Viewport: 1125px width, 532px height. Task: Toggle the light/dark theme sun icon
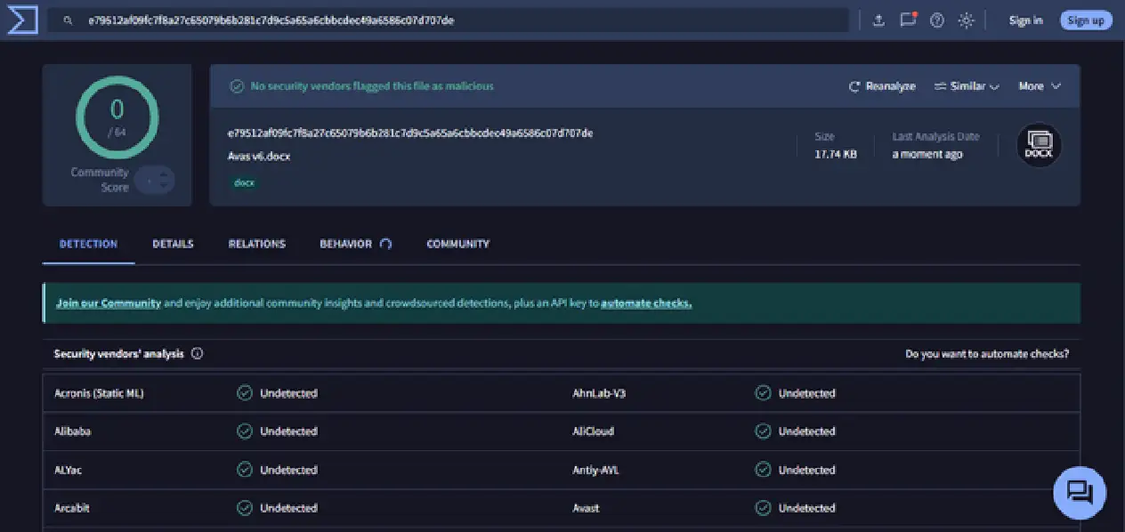[967, 20]
